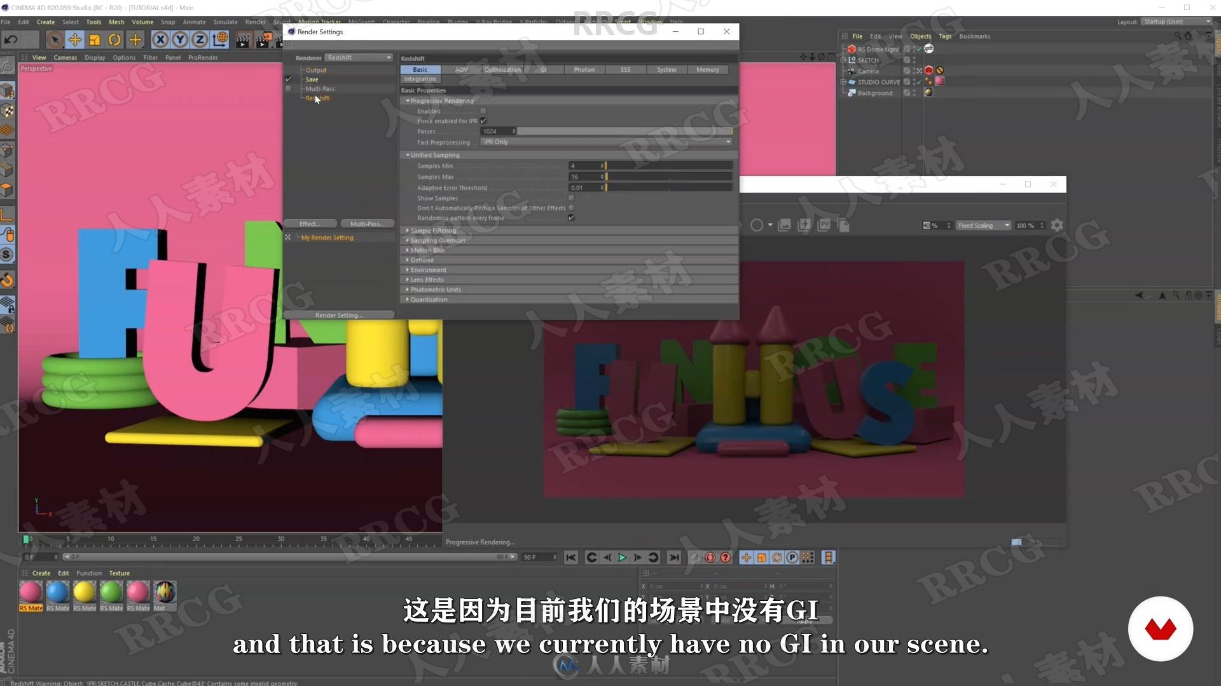The width and height of the screenshot is (1221, 686).
Task: Click the Go to End playback button
Action: tap(674, 558)
